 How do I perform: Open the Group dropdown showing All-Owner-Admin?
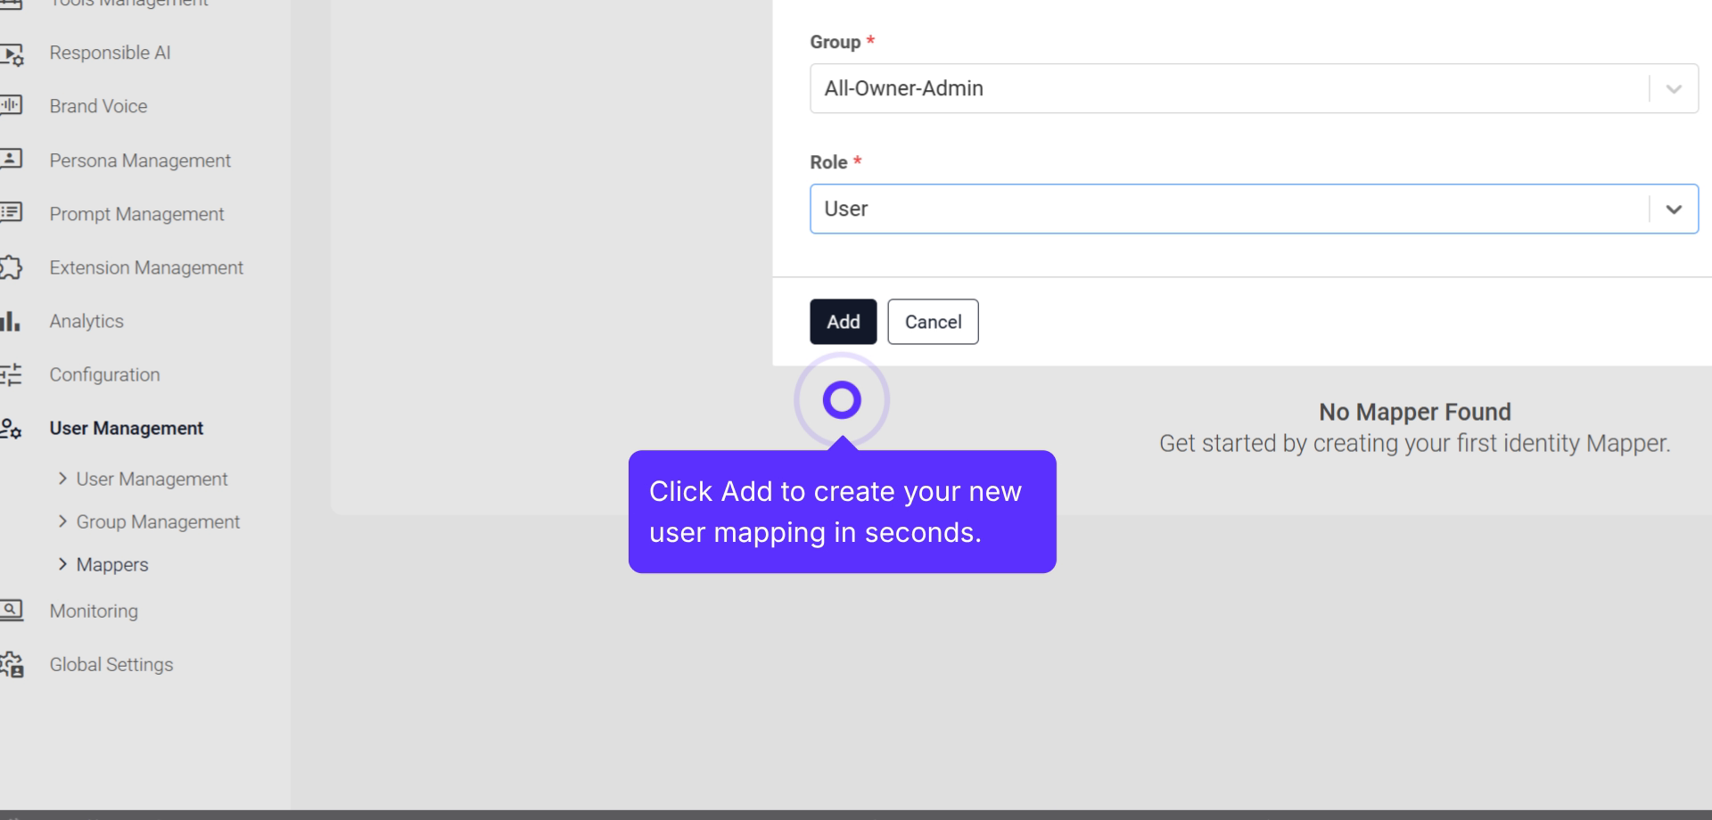tap(1254, 88)
